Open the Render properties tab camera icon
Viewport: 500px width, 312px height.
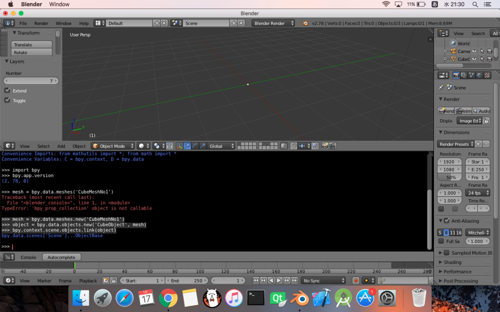tap(456, 75)
